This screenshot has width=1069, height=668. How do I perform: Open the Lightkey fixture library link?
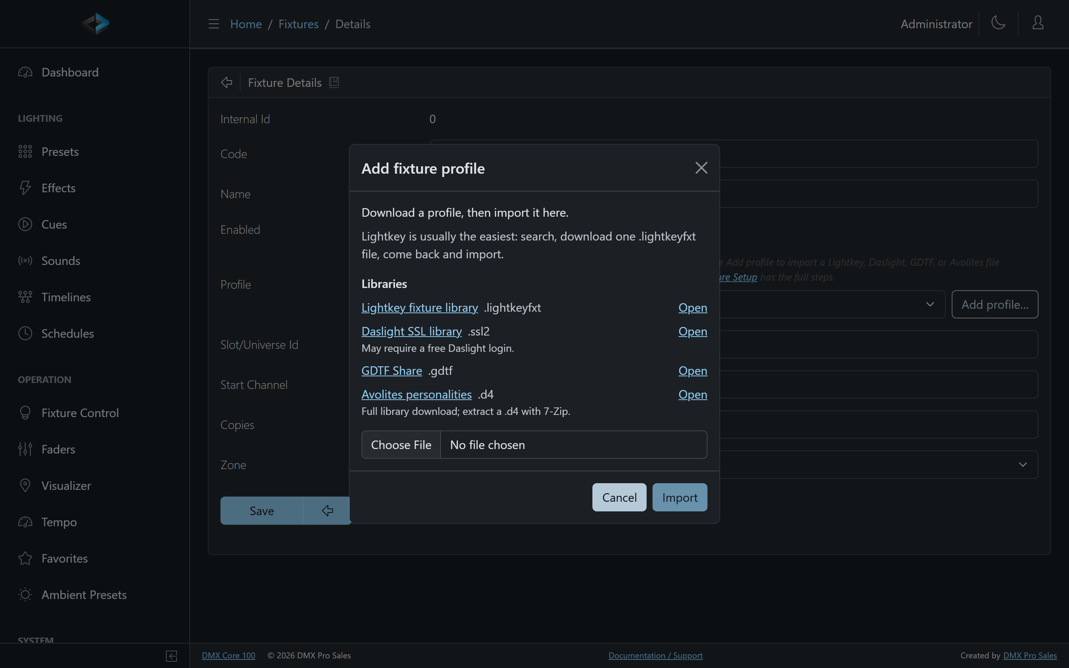[x=420, y=308]
